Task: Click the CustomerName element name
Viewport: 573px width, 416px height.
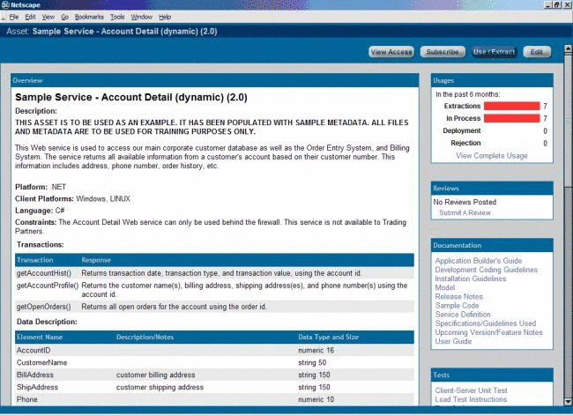Action: (41, 362)
